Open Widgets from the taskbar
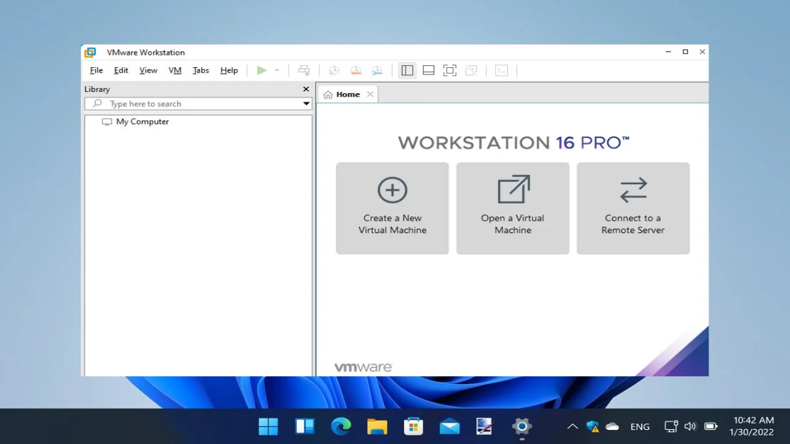790x444 pixels. pyautogui.click(x=305, y=426)
